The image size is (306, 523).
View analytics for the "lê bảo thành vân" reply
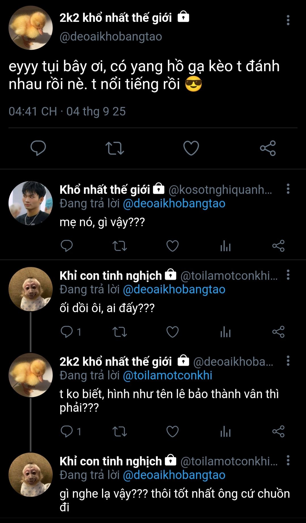225,432
